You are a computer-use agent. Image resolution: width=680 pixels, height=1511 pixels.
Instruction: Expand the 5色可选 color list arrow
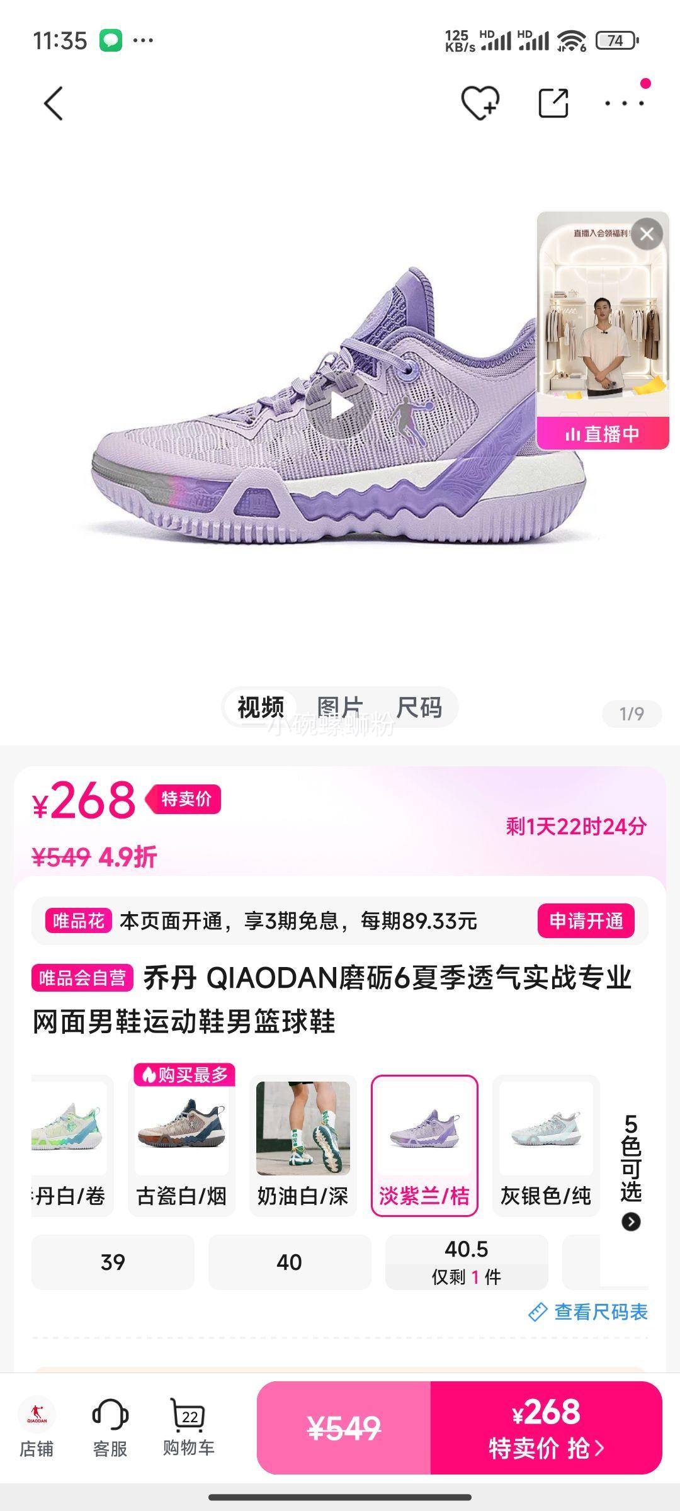631,1222
